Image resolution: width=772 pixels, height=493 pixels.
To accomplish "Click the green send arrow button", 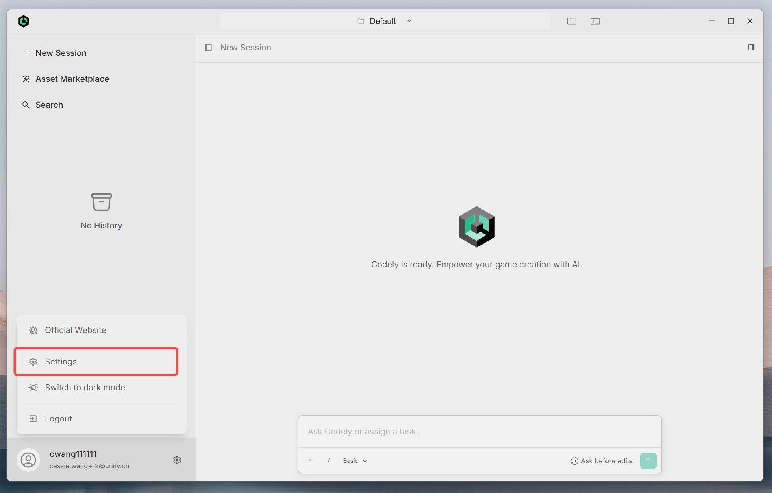I will click(648, 461).
